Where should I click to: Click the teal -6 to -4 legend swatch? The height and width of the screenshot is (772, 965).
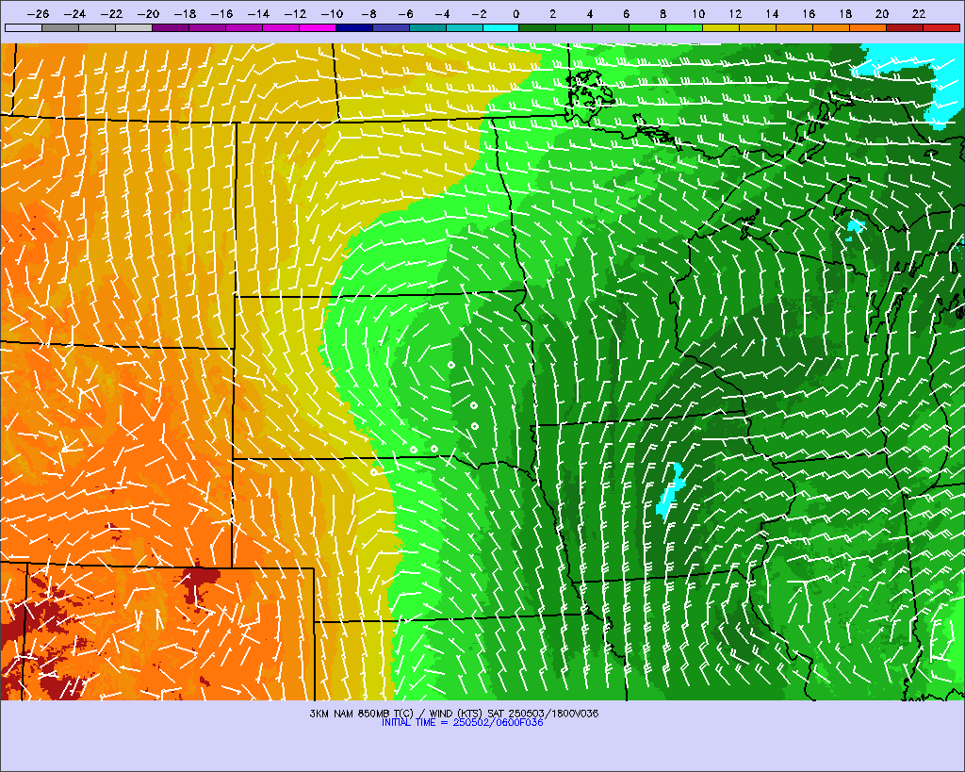click(428, 27)
